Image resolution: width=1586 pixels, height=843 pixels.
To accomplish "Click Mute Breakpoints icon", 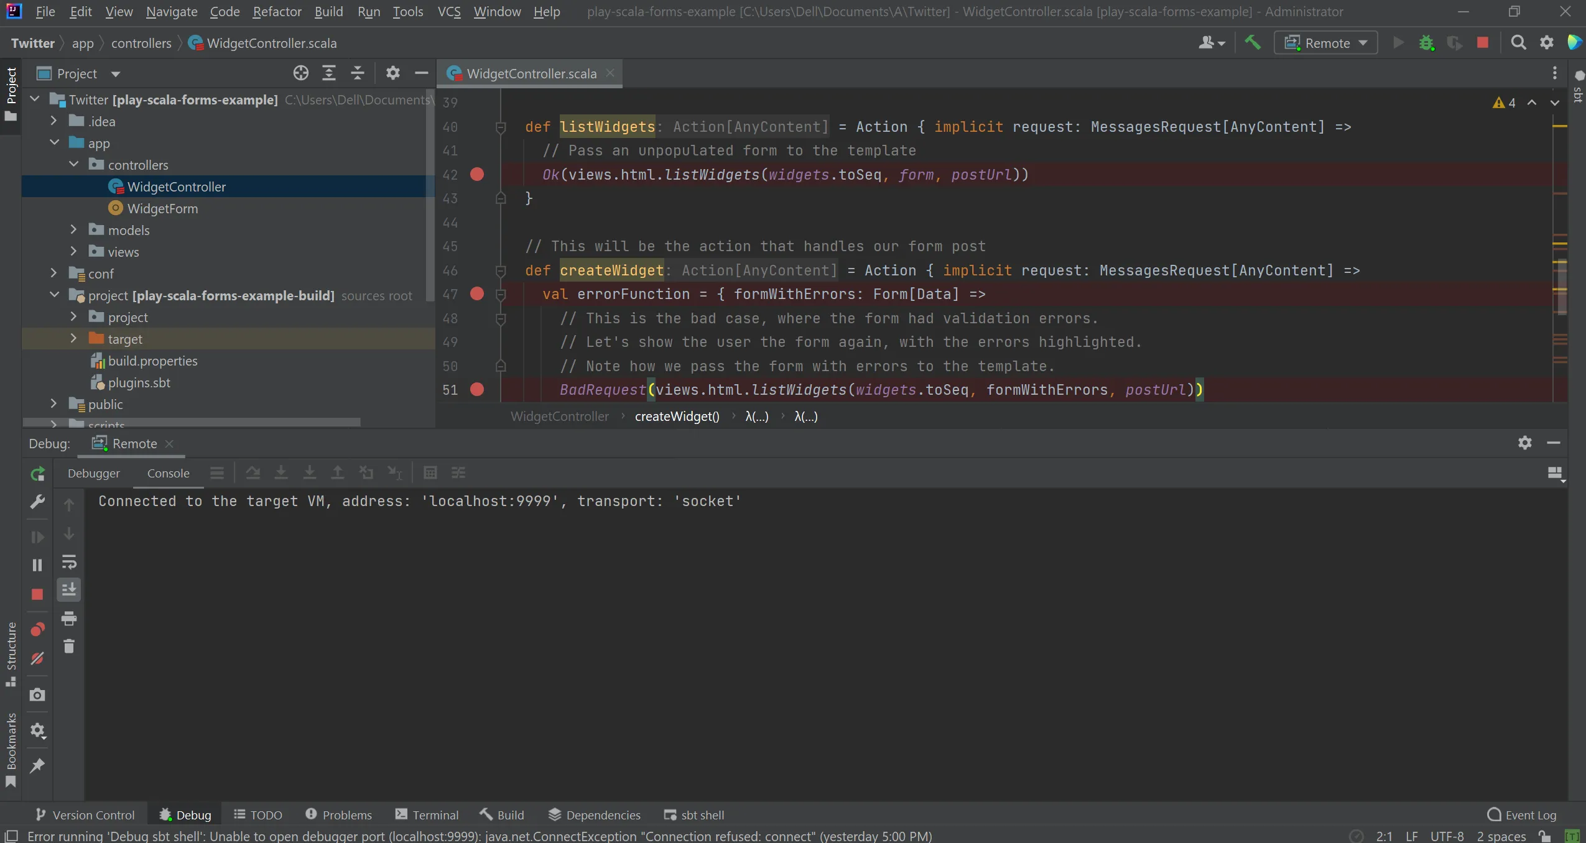I will pyautogui.click(x=37, y=658).
